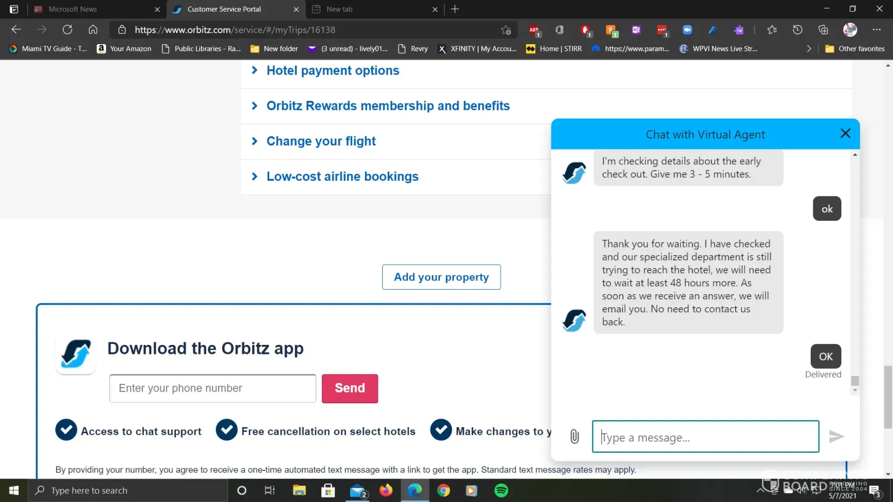View site information lock icon
The width and height of the screenshot is (893, 502).
[x=122, y=30]
